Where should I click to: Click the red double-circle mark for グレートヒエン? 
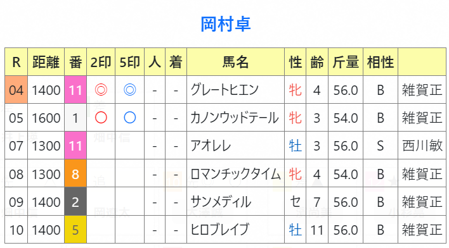click(x=101, y=90)
